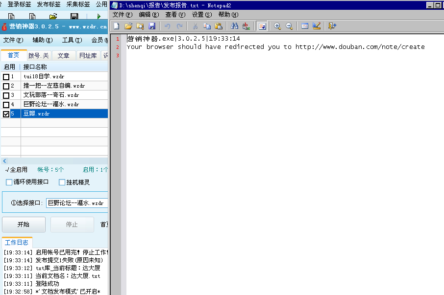Click the Zoom Out magnifier icon
Screen dimensions: 444x295
click(x=289, y=26)
